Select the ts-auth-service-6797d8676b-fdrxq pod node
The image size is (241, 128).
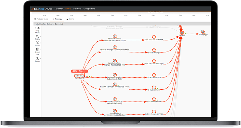115,84
